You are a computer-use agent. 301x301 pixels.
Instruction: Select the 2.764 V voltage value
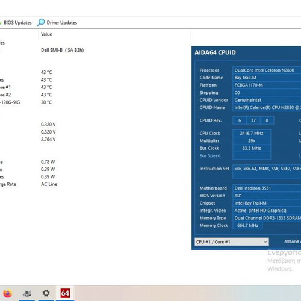48,140
